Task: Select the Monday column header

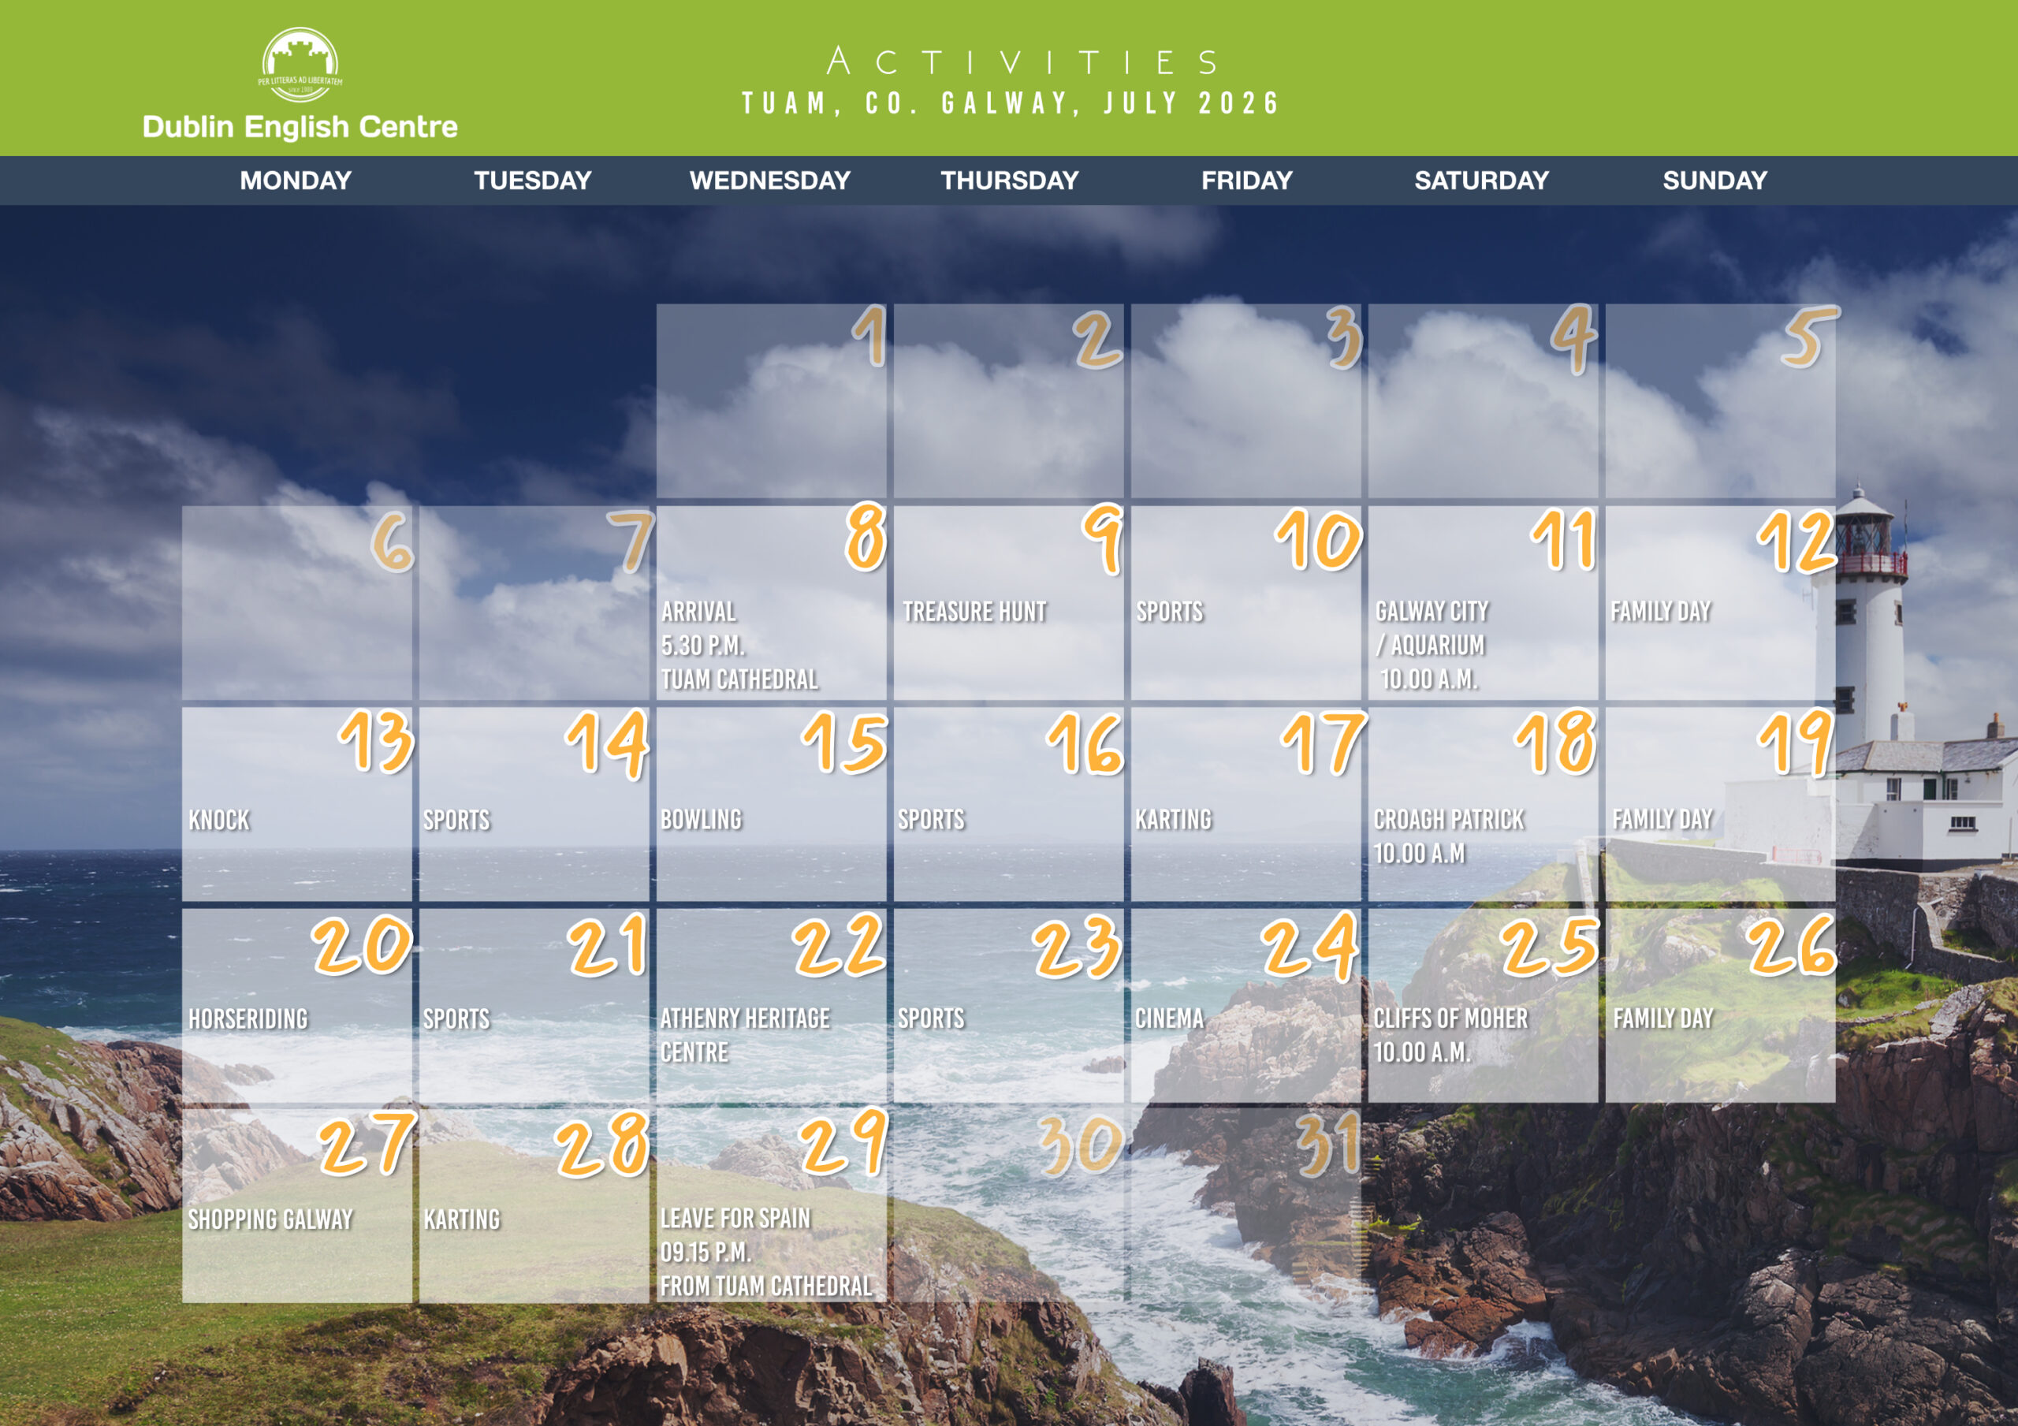Action: pos(296,181)
